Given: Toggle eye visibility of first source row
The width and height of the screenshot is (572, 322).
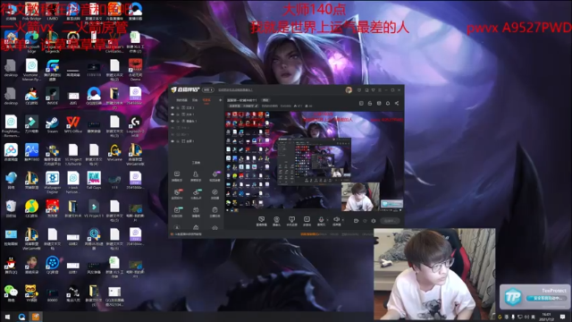Looking at the screenshot, I should (172, 108).
